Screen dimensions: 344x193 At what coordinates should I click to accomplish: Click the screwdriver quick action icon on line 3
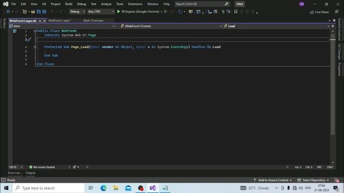[x=29, y=40]
